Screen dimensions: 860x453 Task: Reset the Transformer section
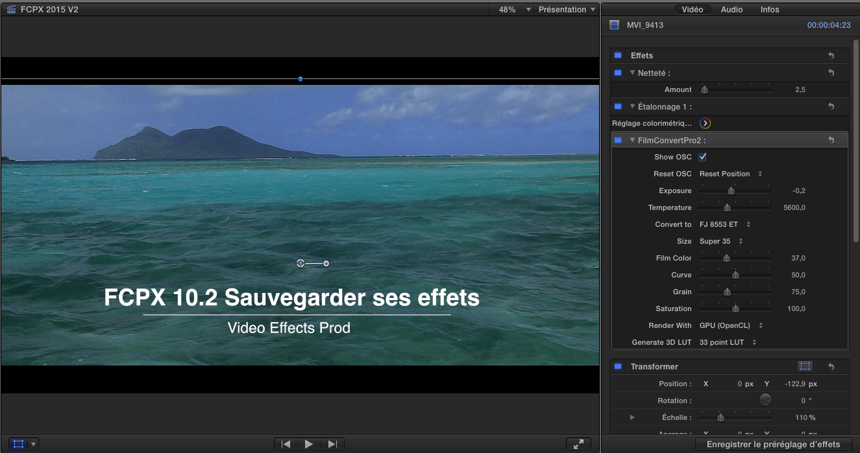(x=831, y=367)
